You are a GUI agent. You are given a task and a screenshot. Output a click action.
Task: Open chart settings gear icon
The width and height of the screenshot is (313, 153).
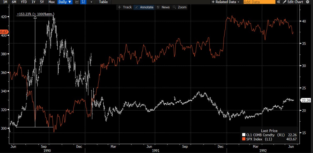click(x=307, y=2)
